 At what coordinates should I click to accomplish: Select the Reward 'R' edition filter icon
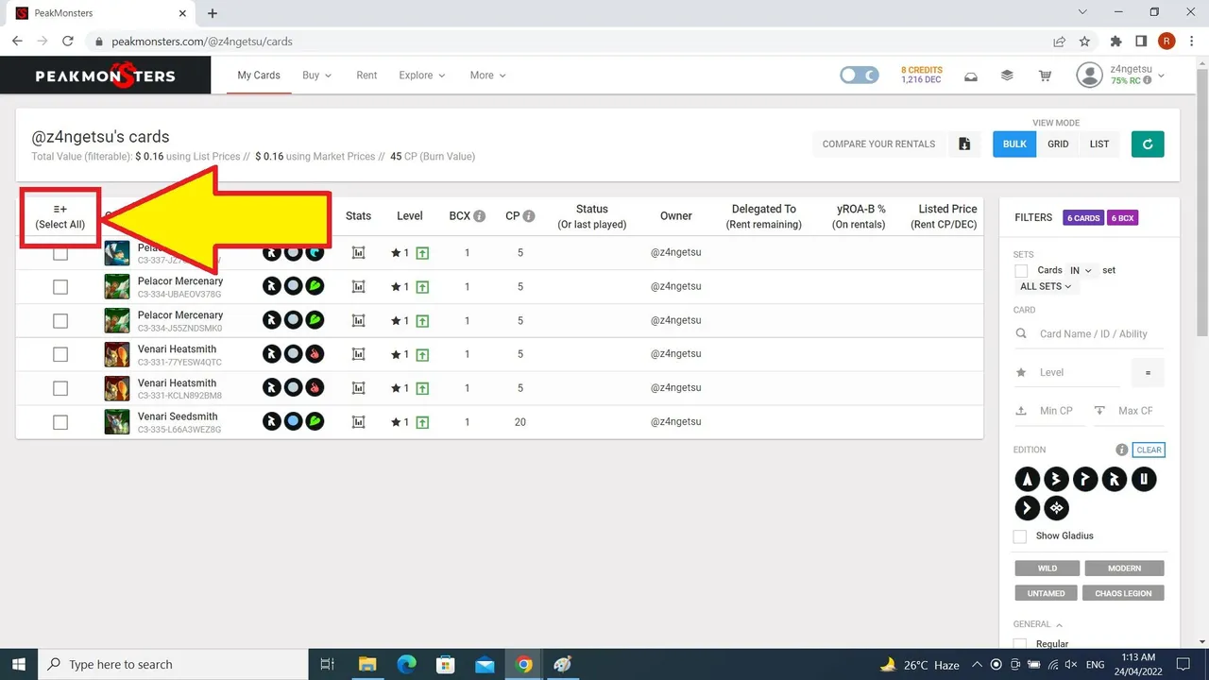click(x=1115, y=479)
